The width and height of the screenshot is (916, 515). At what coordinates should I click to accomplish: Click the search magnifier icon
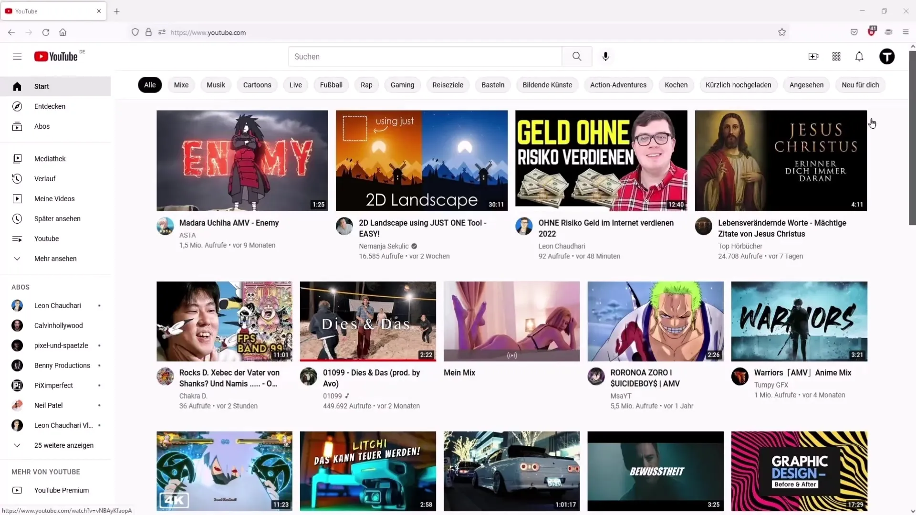[576, 56]
